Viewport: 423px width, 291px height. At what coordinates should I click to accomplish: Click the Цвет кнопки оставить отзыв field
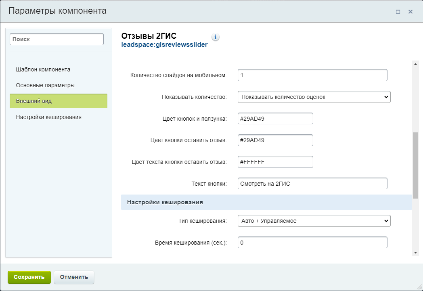pyautogui.click(x=275, y=140)
